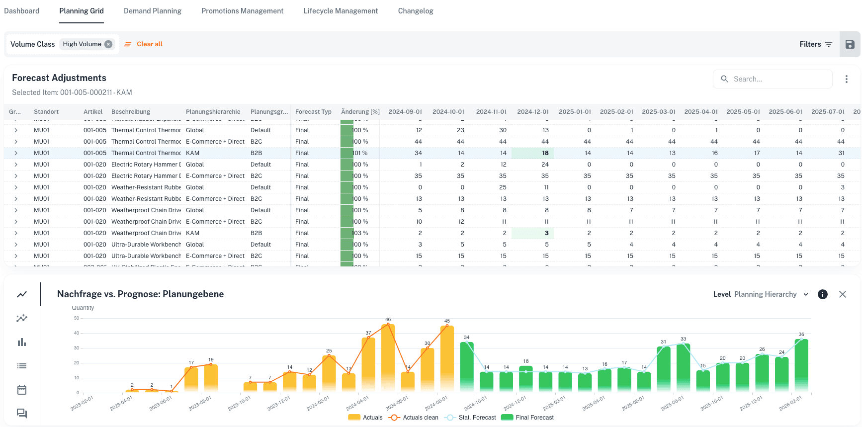Viewport: 862px width, 427px height.
Task: Toggle Stat. Forecast legend entry
Action: click(471, 418)
